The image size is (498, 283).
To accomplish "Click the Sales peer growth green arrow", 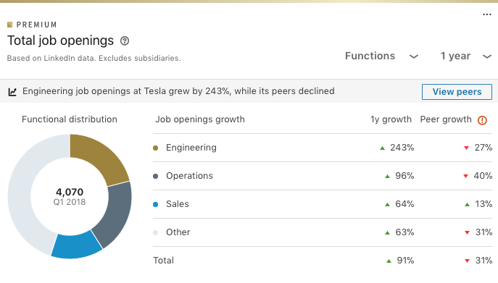I will pos(467,205).
